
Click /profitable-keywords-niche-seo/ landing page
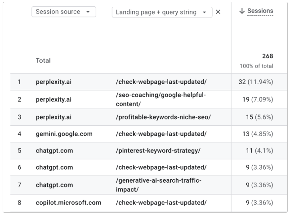tap(163, 117)
